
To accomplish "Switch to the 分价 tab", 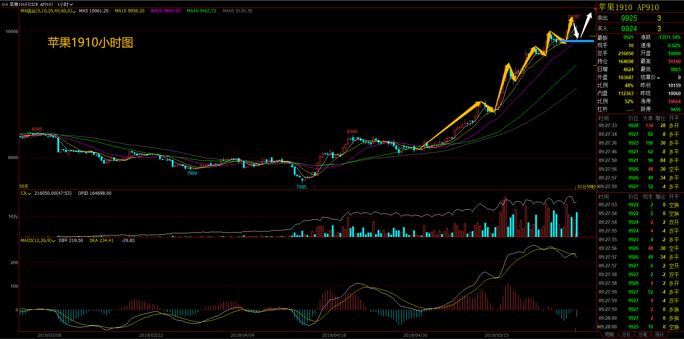I will pyautogui.click(x=626, y=335).
